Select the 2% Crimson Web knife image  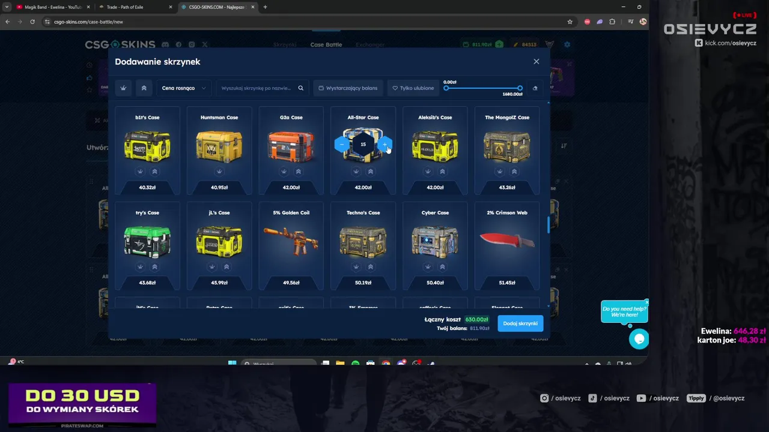[507, 241]
